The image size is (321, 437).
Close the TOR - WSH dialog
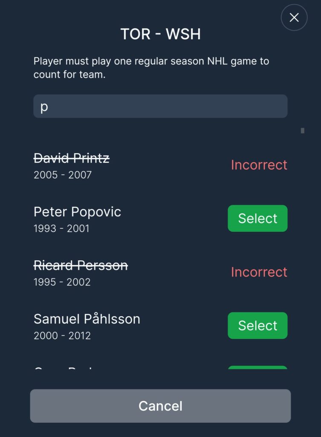[x=294, y=17]
